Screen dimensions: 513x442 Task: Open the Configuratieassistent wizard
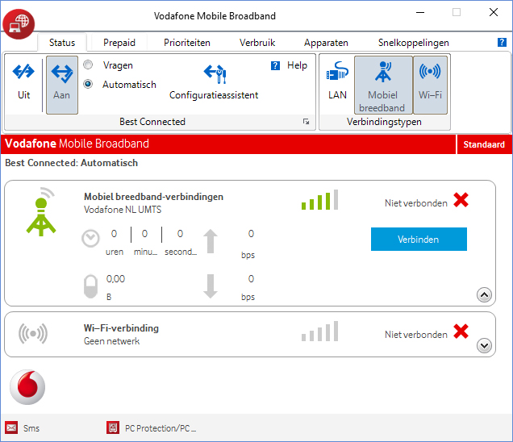pyautogui.click(x=214, y=81)
